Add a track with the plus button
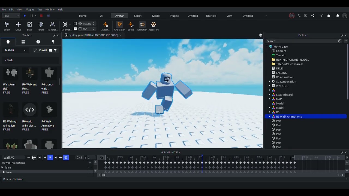Screen dimensions: 349x196 pos(90,163)
